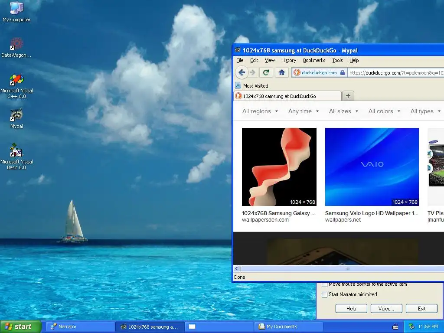This screenshot has width=444, height=333.
Task: Open Microsoft Visual Basic 6.0 shortcut
Action: tap(16, 157)
